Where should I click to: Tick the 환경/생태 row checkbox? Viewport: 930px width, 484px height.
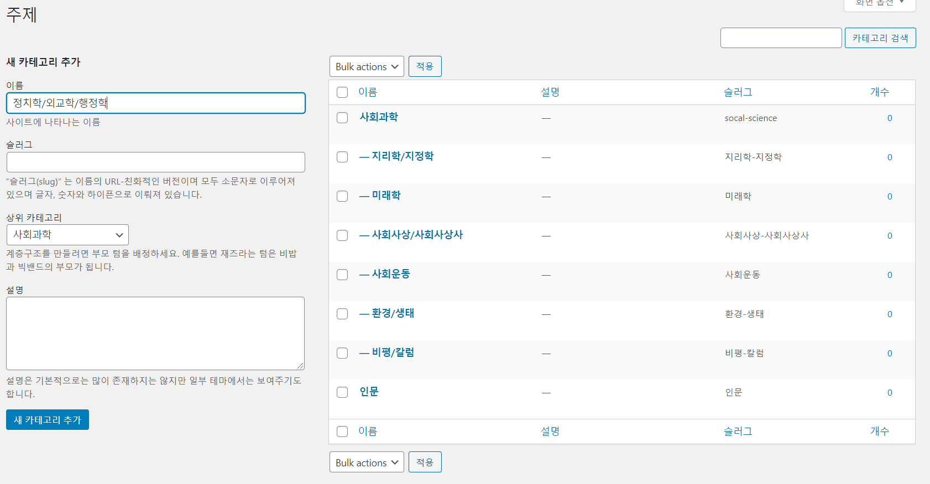[342, 314]
